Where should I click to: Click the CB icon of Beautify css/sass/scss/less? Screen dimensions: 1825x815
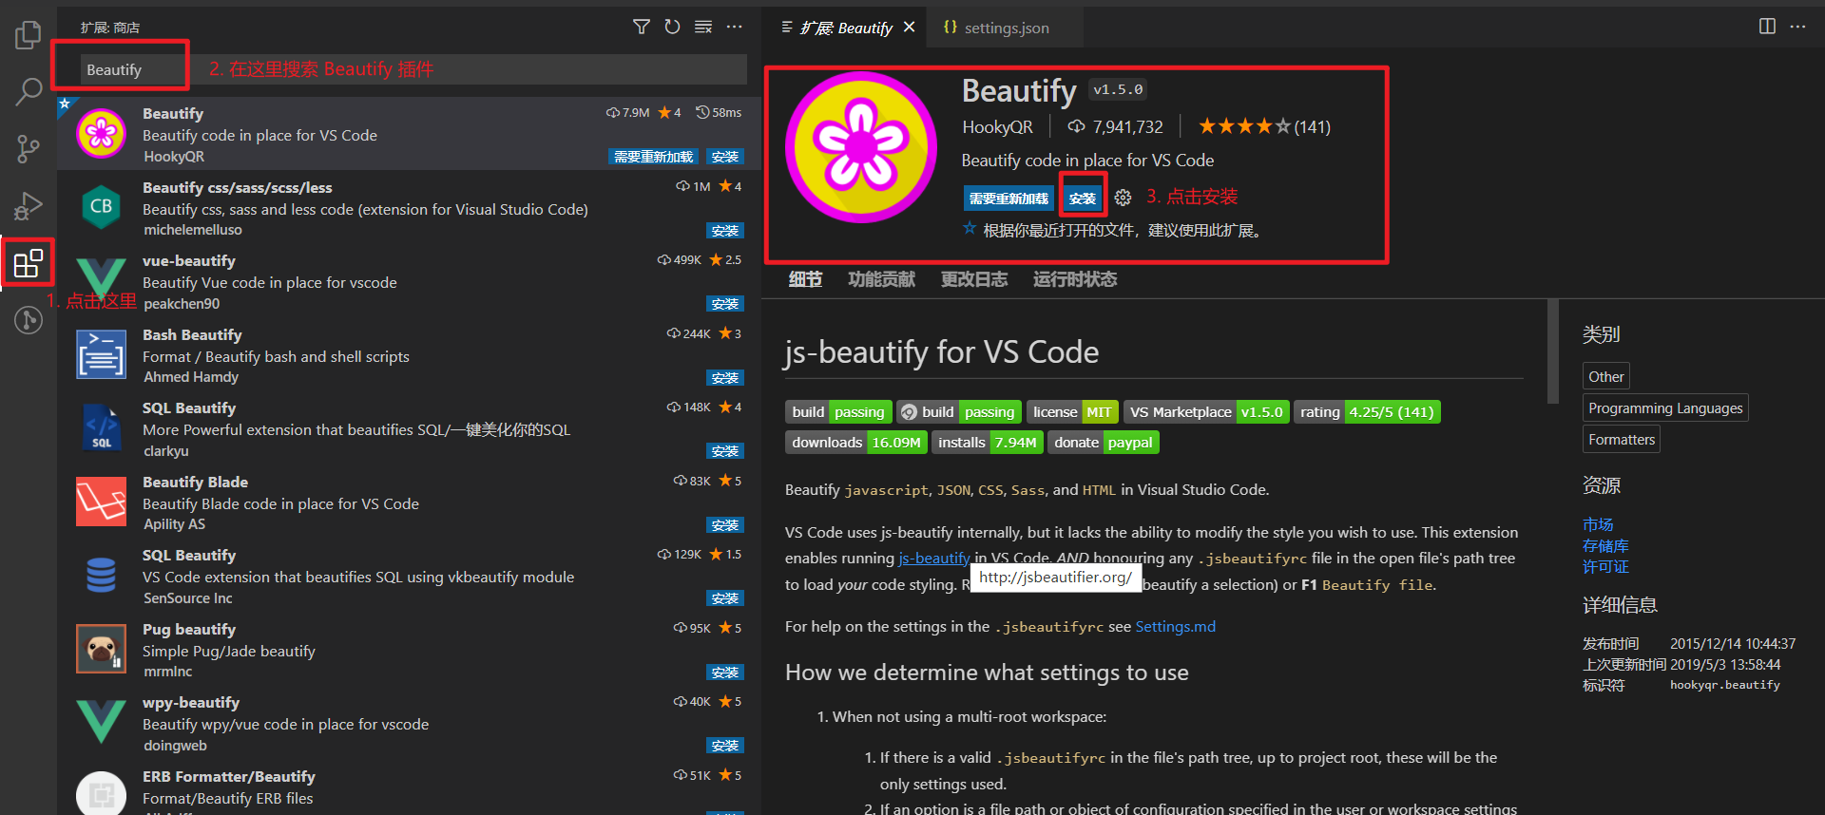click(x=102, y=206)
